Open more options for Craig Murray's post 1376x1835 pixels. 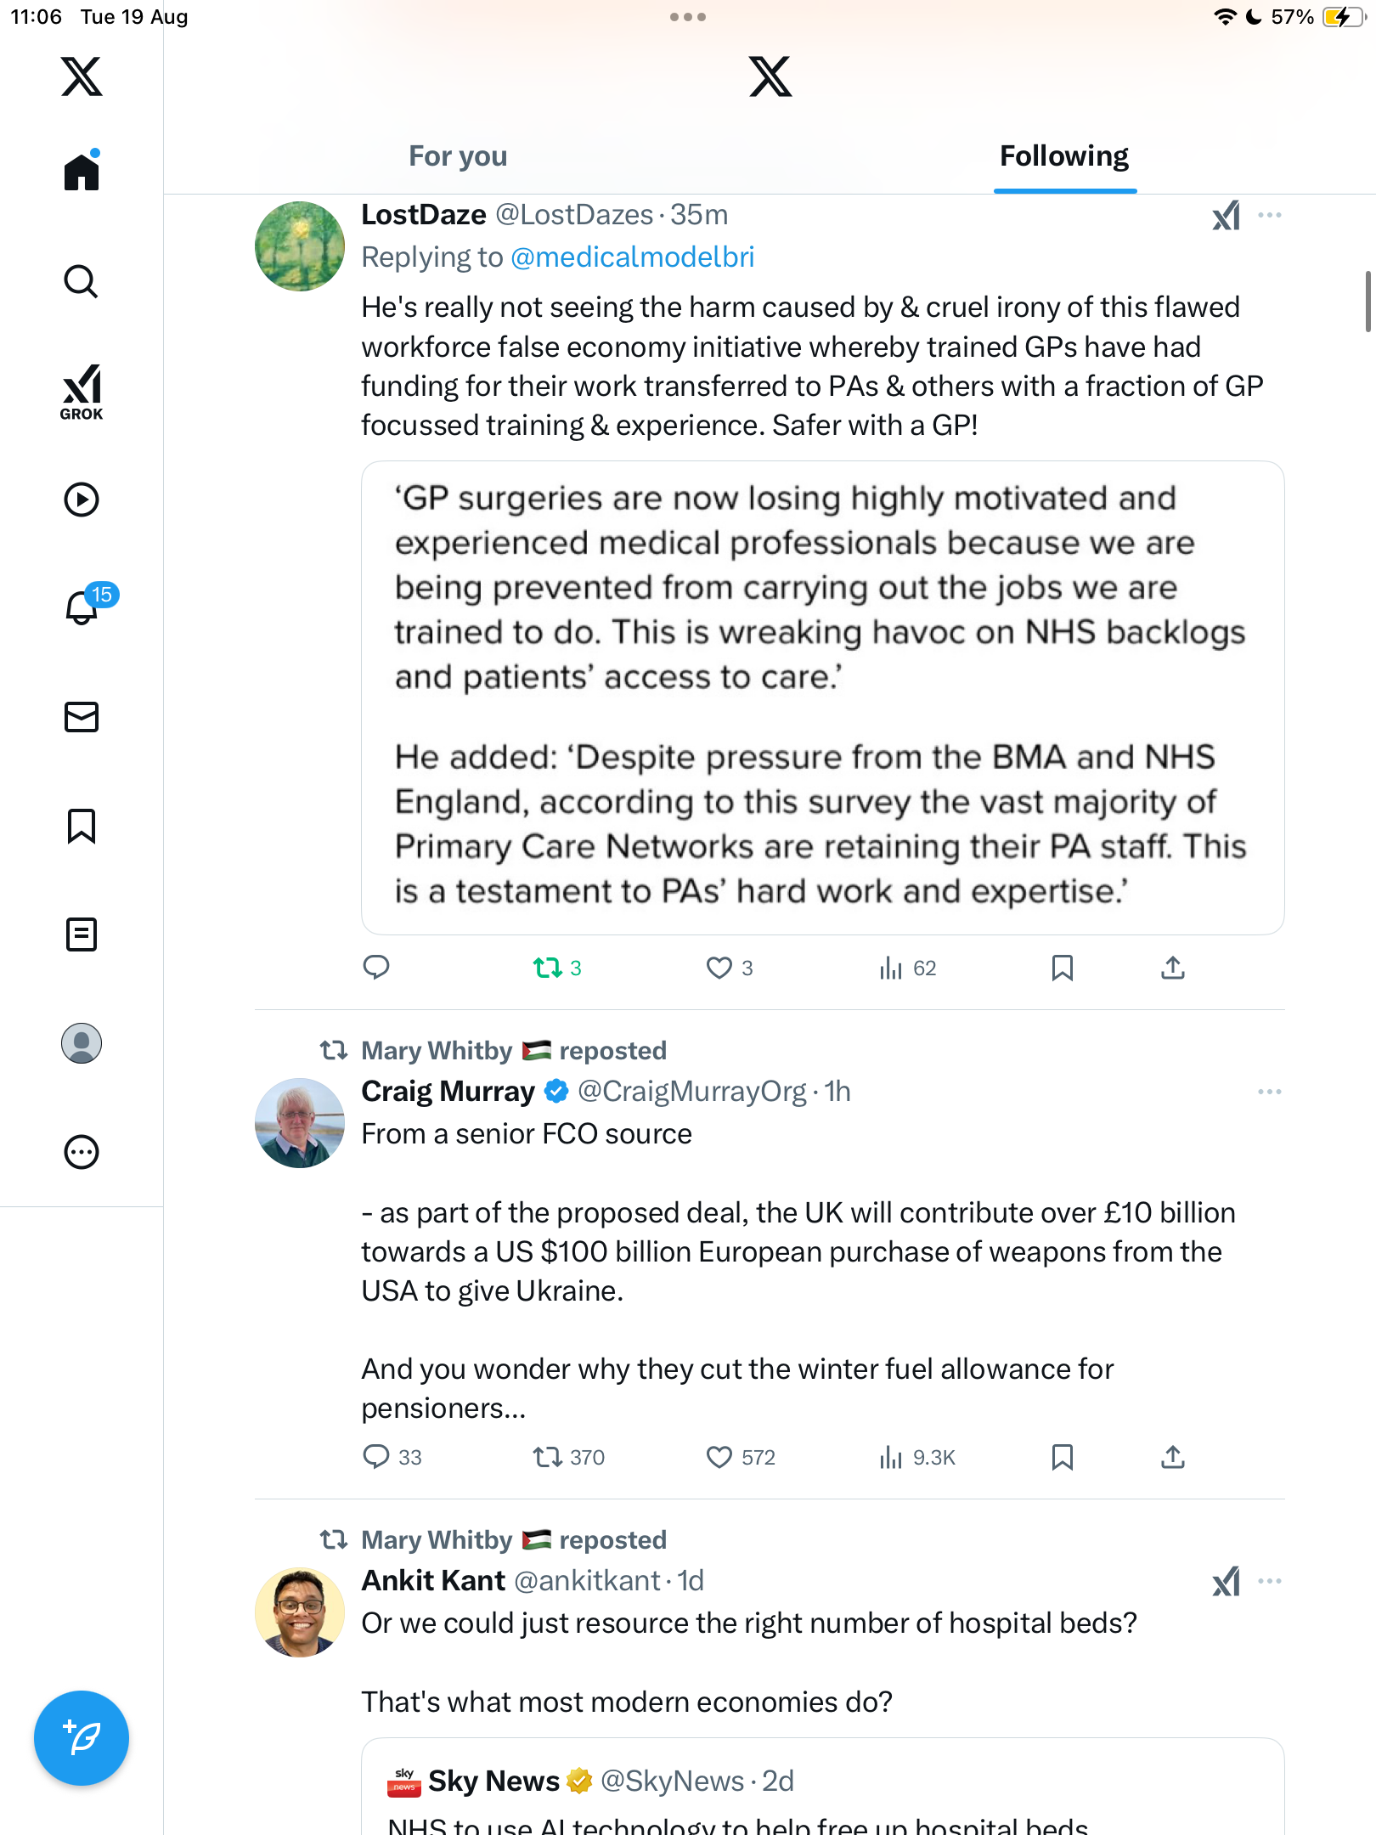pos(1269,1092)
